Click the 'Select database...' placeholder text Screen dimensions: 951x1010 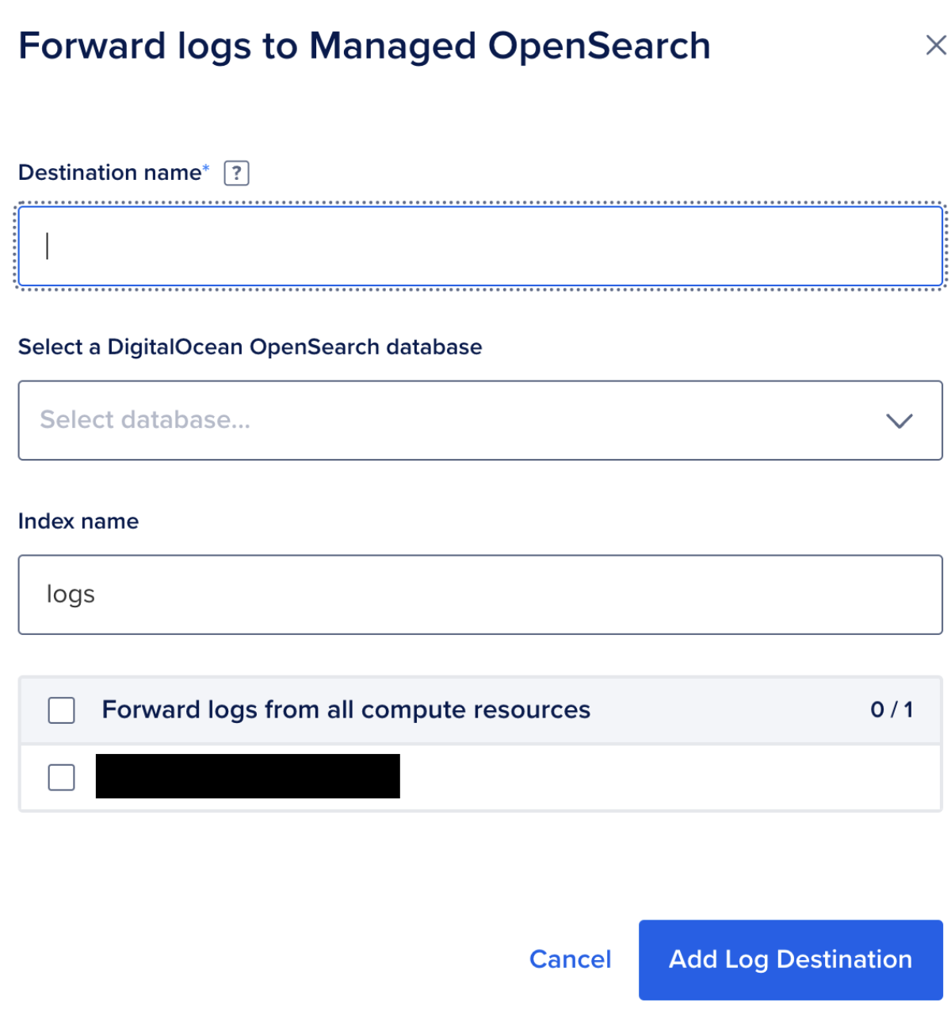coord(145,420)
